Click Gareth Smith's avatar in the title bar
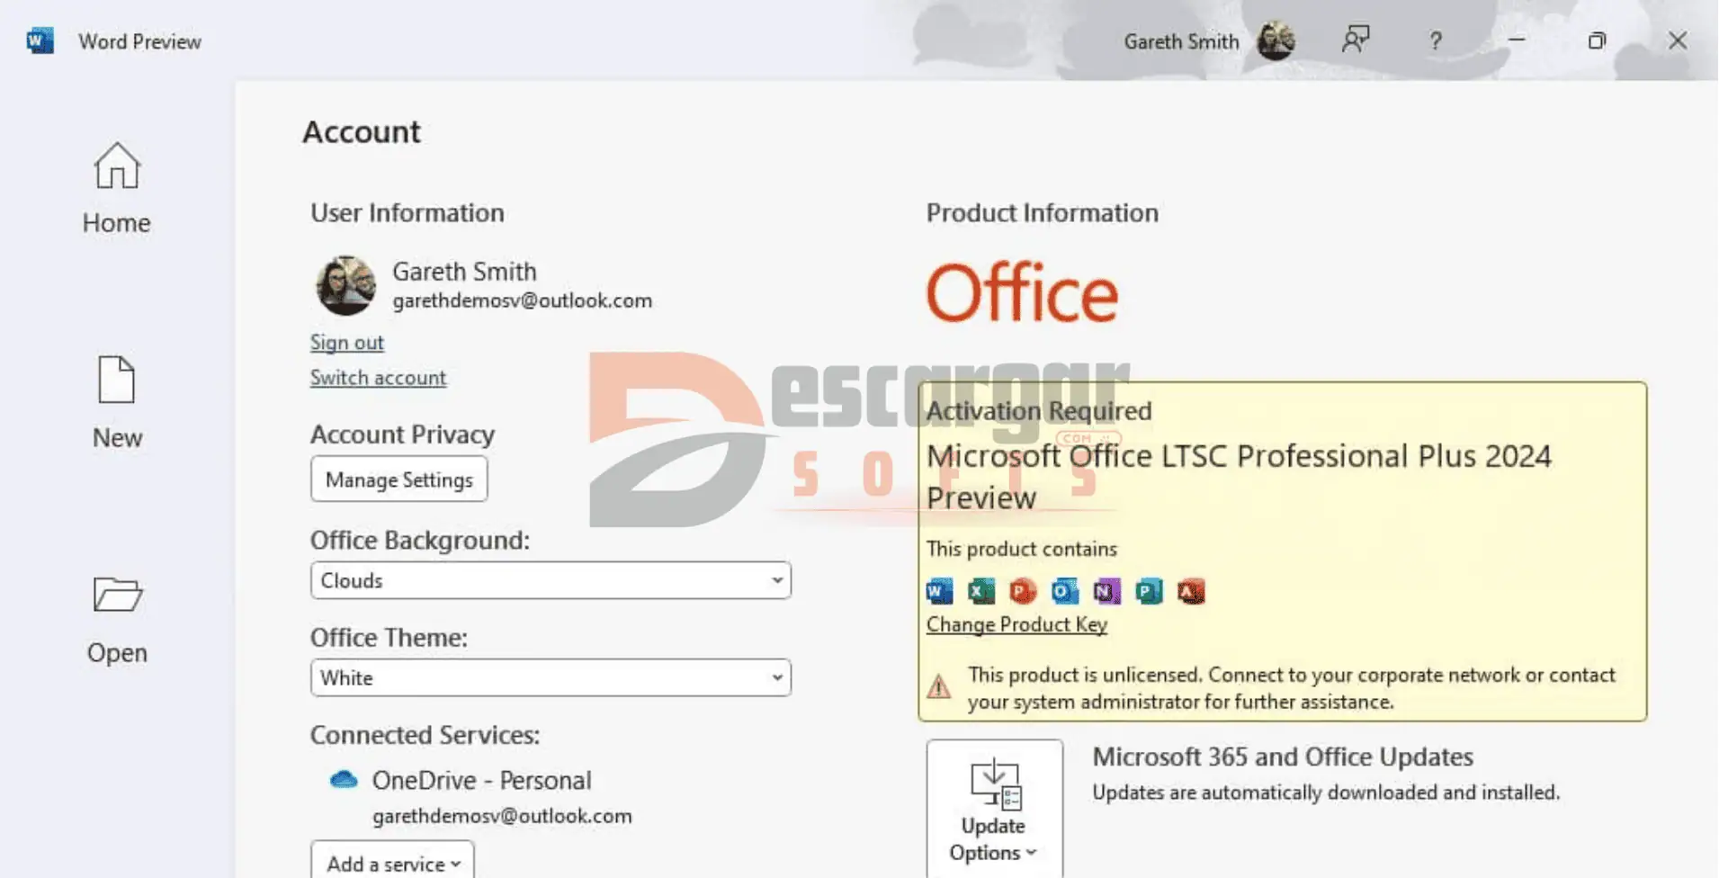 (x=1276, y=40)
